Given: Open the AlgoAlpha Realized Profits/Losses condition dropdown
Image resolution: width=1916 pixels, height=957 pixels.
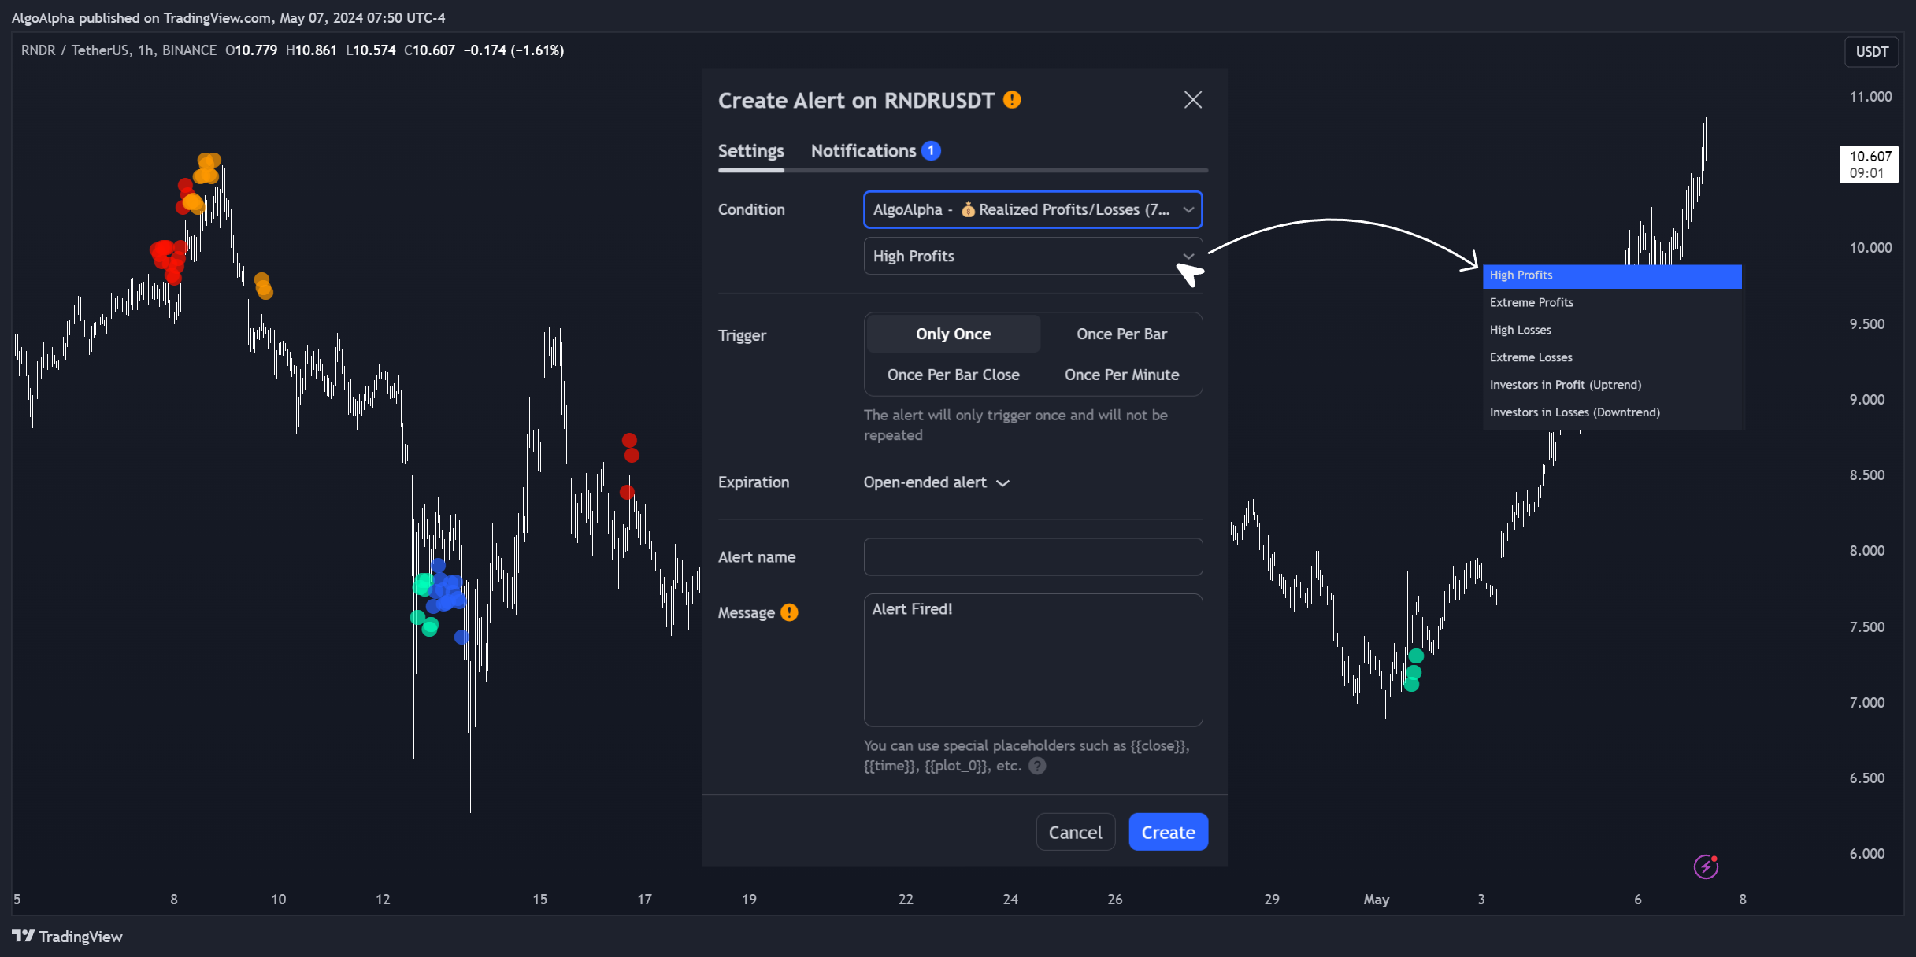Looking at the screenshot, I should tap(1032, 209).
